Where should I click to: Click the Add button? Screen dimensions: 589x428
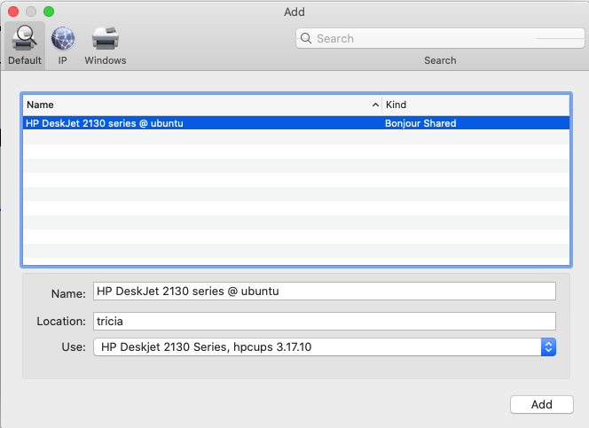click(542, 404)
